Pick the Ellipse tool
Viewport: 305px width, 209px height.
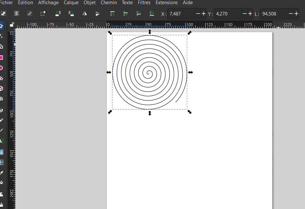pyautogui.click(x=1, y=68)
